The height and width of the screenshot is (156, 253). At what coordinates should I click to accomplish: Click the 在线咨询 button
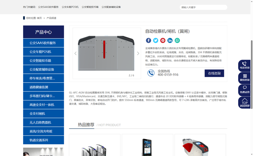214,73
